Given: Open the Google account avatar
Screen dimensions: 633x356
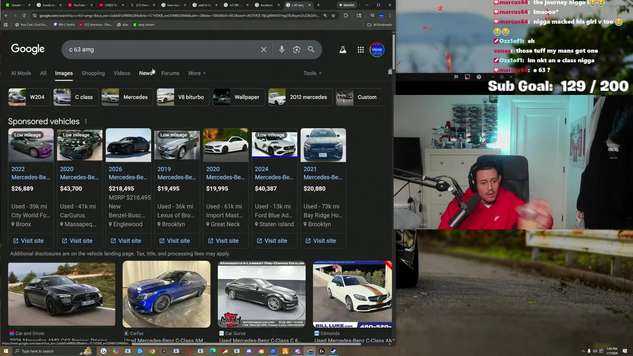Looking at the screenshot, I should point(377,49).
